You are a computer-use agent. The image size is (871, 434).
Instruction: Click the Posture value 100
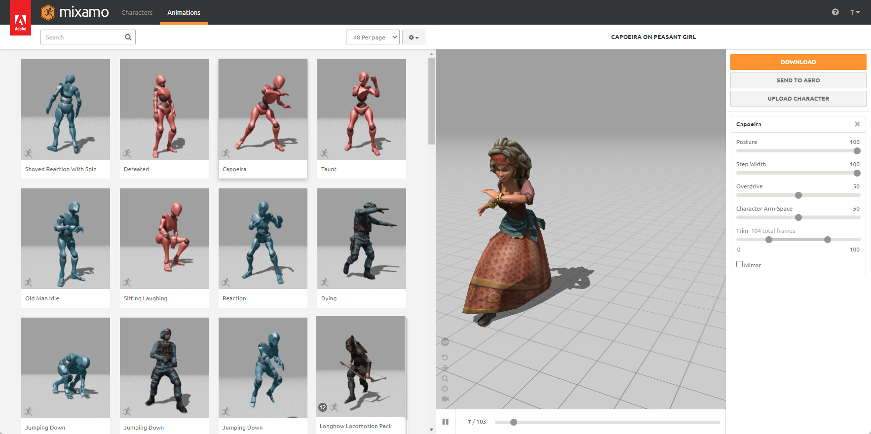tap(855, 142)
